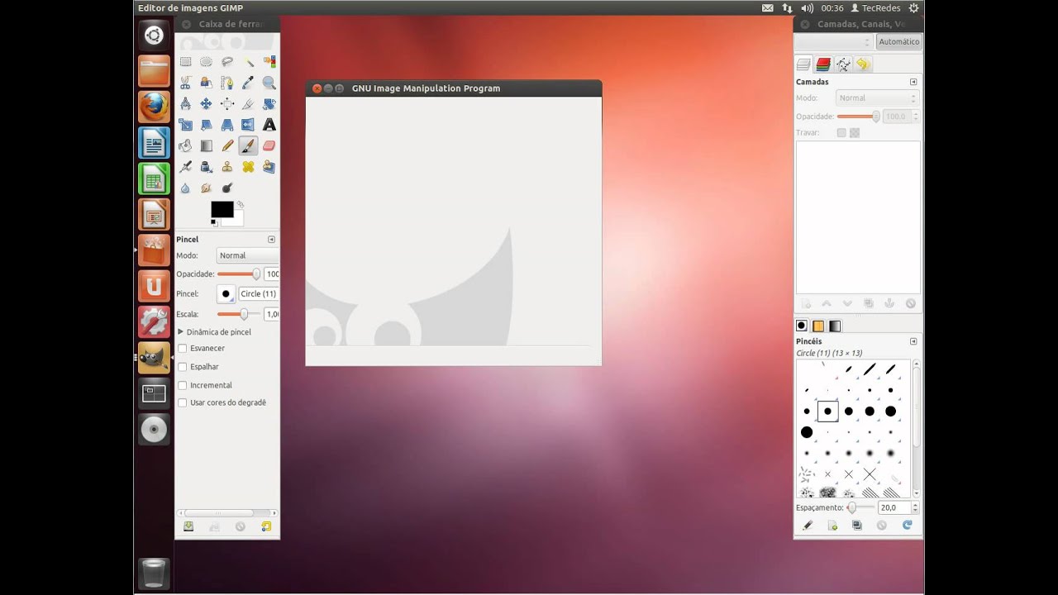The width and height of the screenshot is (1058, 595).
Task: Select the Text tool
Action: (x=269, y=125)
